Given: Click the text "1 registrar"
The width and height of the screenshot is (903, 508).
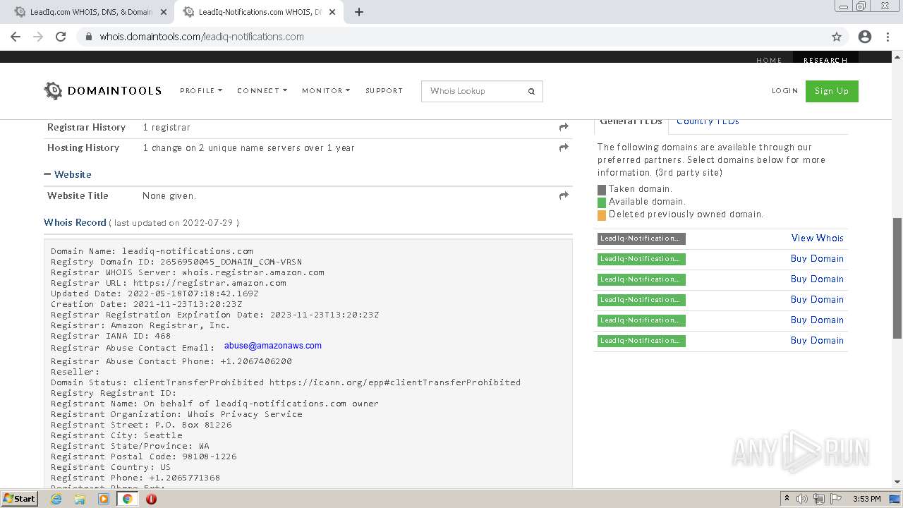Looking at the screenshot, I should pos(166,128).
